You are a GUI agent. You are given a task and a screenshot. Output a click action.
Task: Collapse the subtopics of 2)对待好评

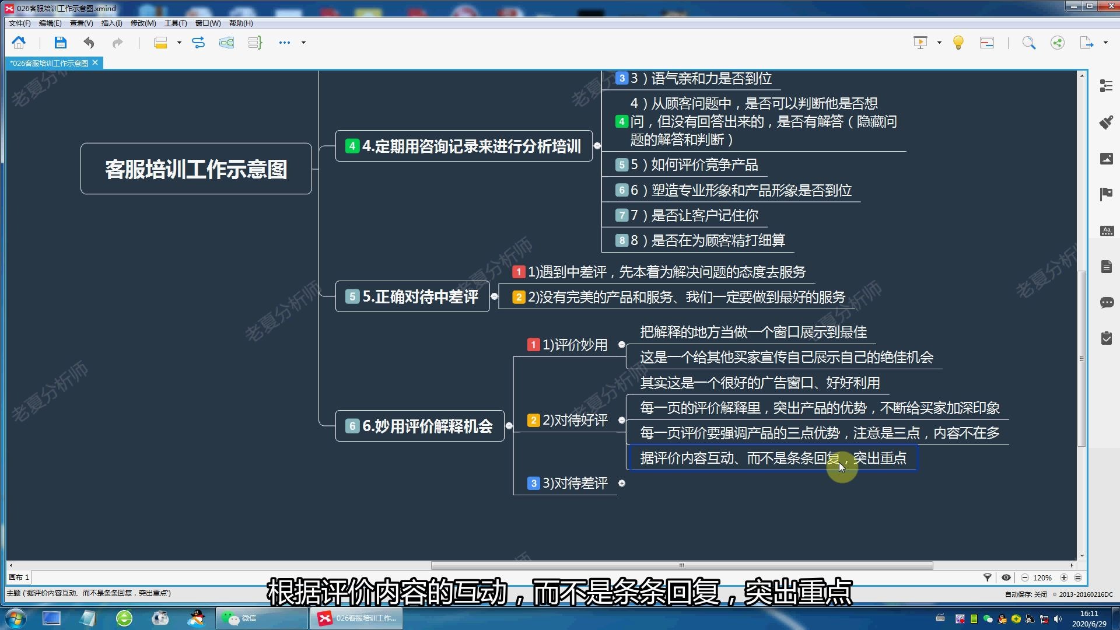(x=622, y=420)
